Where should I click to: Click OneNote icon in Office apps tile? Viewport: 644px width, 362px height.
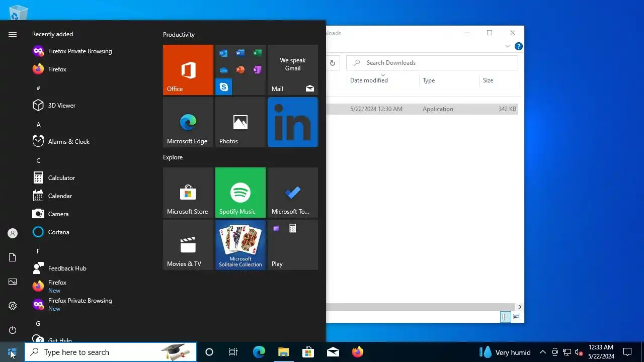click(257, 70)
